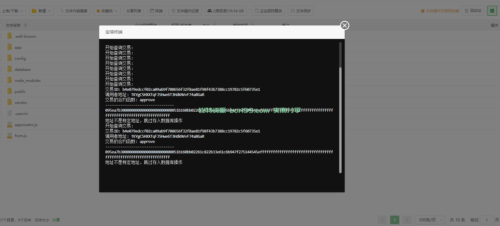Click the .well-known folder icon

[x=10, y=36]
